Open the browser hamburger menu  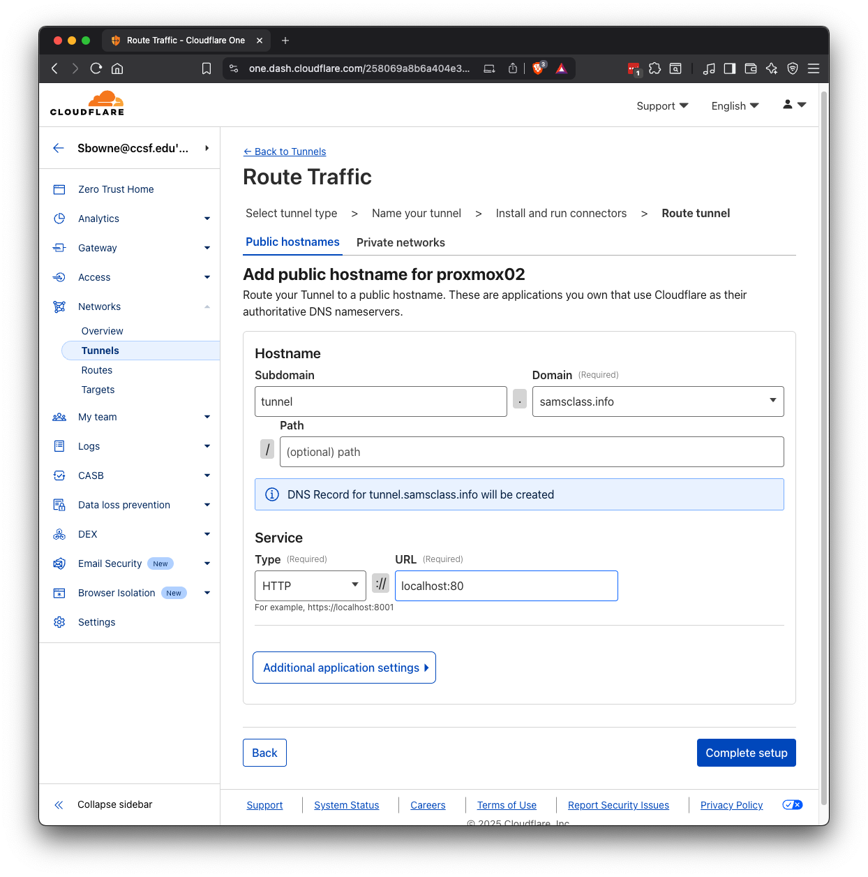pos(814,68)
